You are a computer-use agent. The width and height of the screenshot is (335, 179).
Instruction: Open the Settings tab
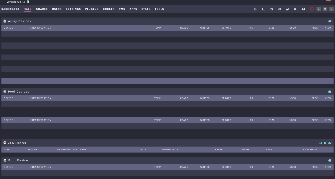pyautogui.click(x=73, y=9)
